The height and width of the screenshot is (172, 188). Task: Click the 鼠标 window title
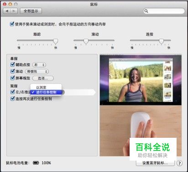[x=94, y=4]
